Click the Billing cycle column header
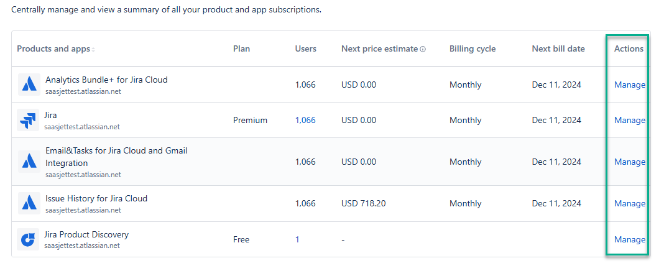 [x=473, y=48]
